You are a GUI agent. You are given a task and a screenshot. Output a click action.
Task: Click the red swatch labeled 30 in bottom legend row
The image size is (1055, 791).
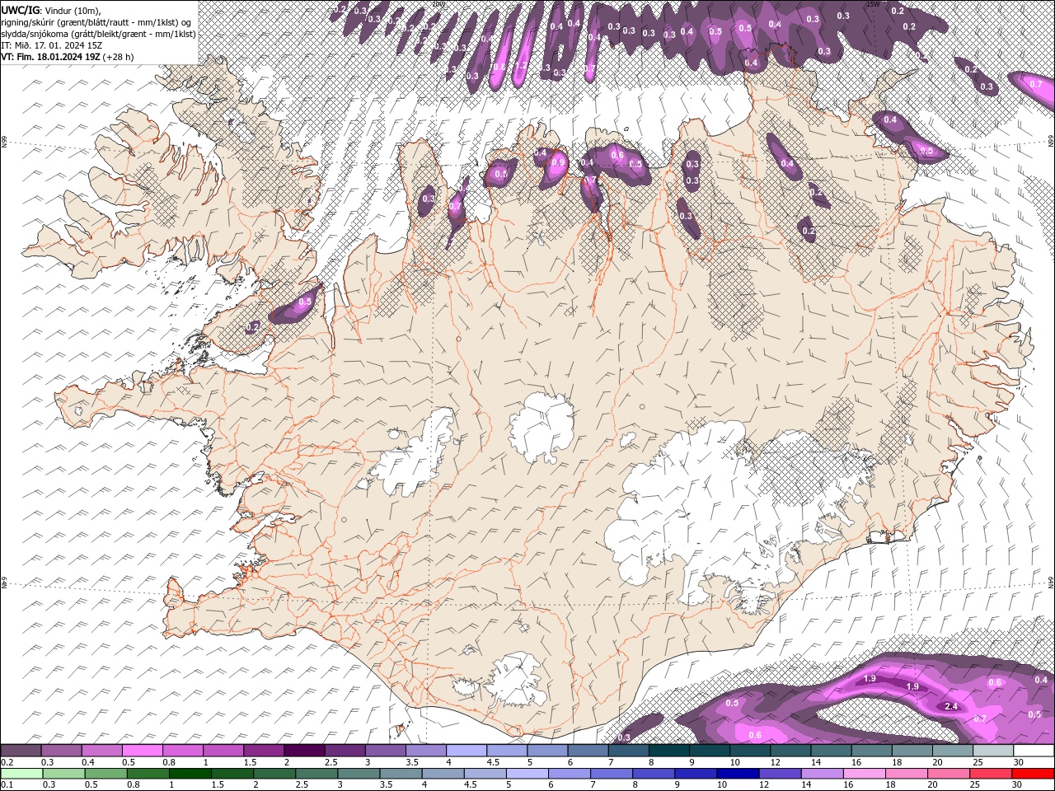[1033, 774]
